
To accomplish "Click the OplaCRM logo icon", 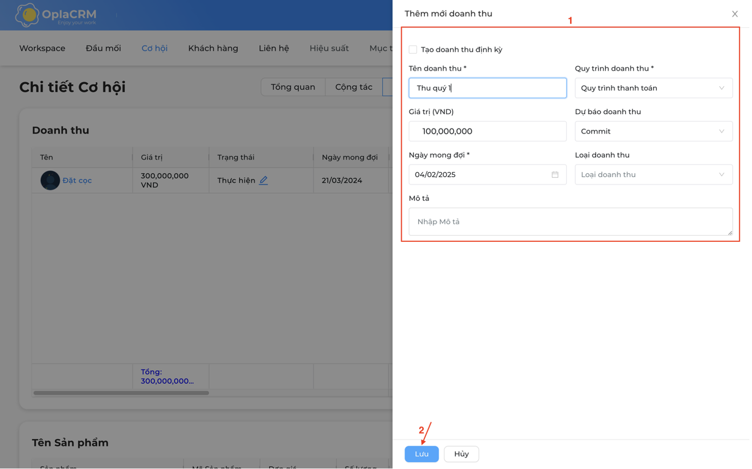I will [x=27, y=15].
